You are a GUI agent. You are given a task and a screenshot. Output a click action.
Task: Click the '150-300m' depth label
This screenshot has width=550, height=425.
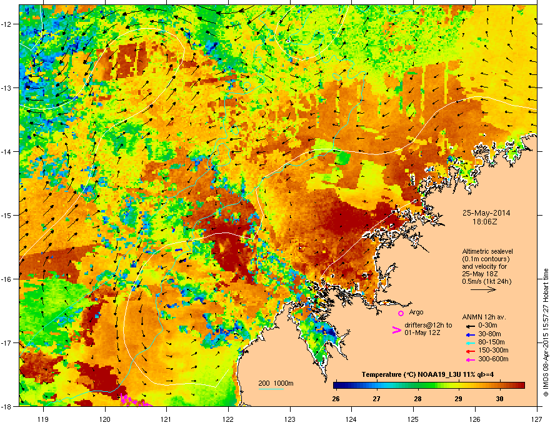[493, 350]
